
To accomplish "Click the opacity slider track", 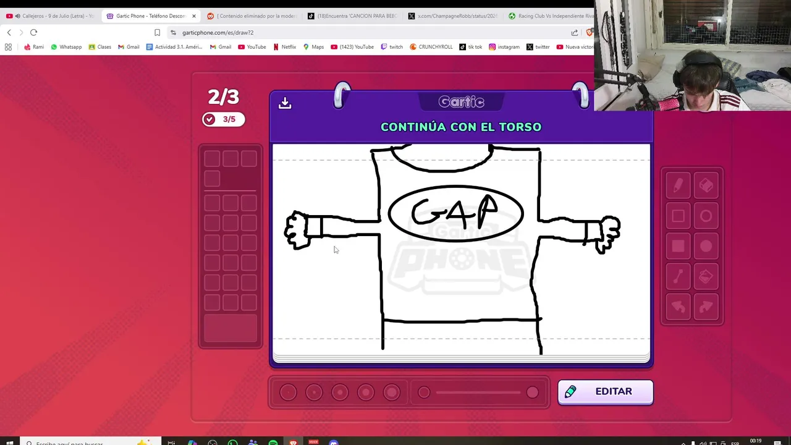I will pos(478,392).
